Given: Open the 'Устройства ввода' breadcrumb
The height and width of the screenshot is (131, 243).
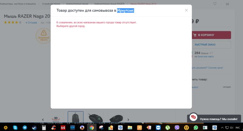Looking at the screenshot, I should tap(51, 4).
